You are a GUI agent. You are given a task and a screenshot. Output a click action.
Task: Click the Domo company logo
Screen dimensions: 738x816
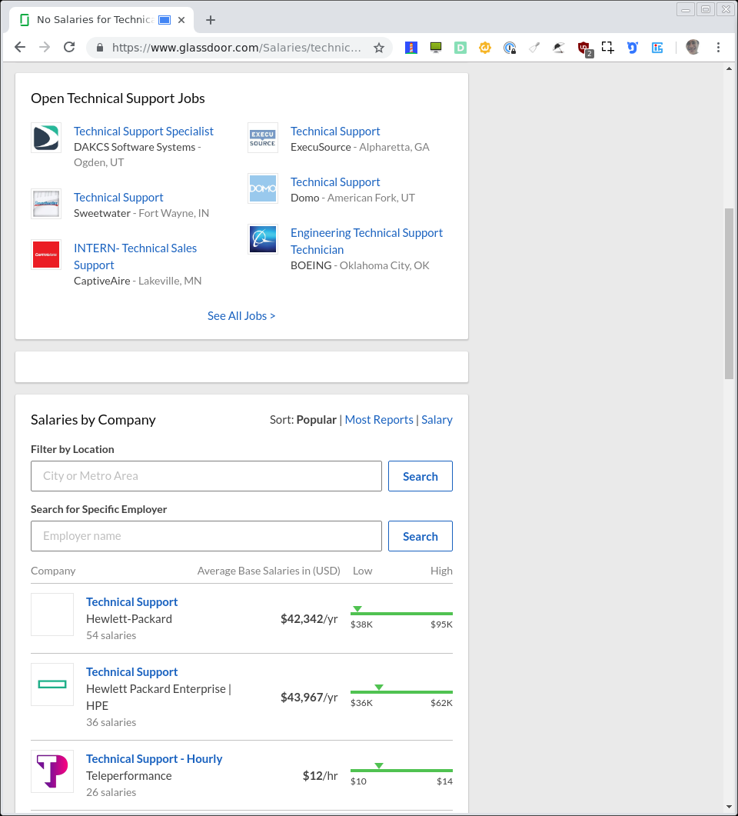(x=263, y=188)
